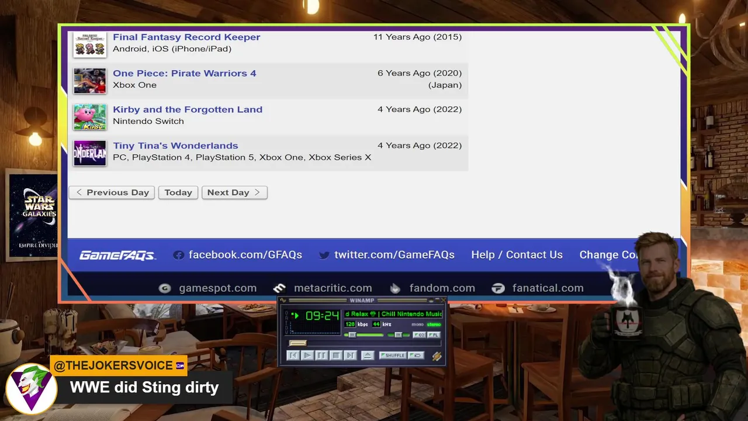The width and height of the screenshot is (748, 421).
Task: Click Tiny Tina's Wonderlands thumbnail
Action: (90, 153)
